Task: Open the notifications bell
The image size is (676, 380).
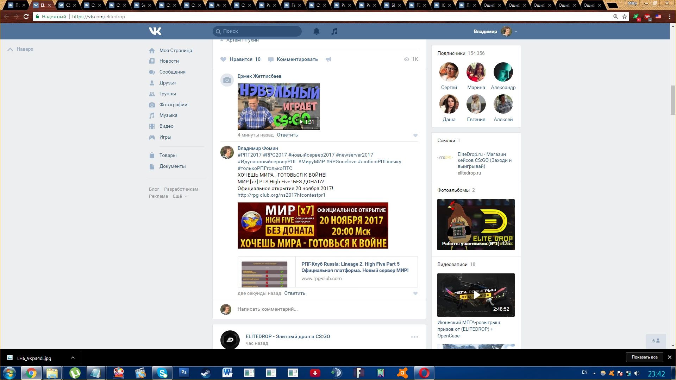Action: pos(317,31)
